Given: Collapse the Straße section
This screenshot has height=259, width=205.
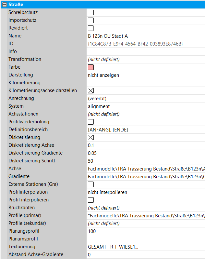Looking at the screenshot, I should point(5,5).
